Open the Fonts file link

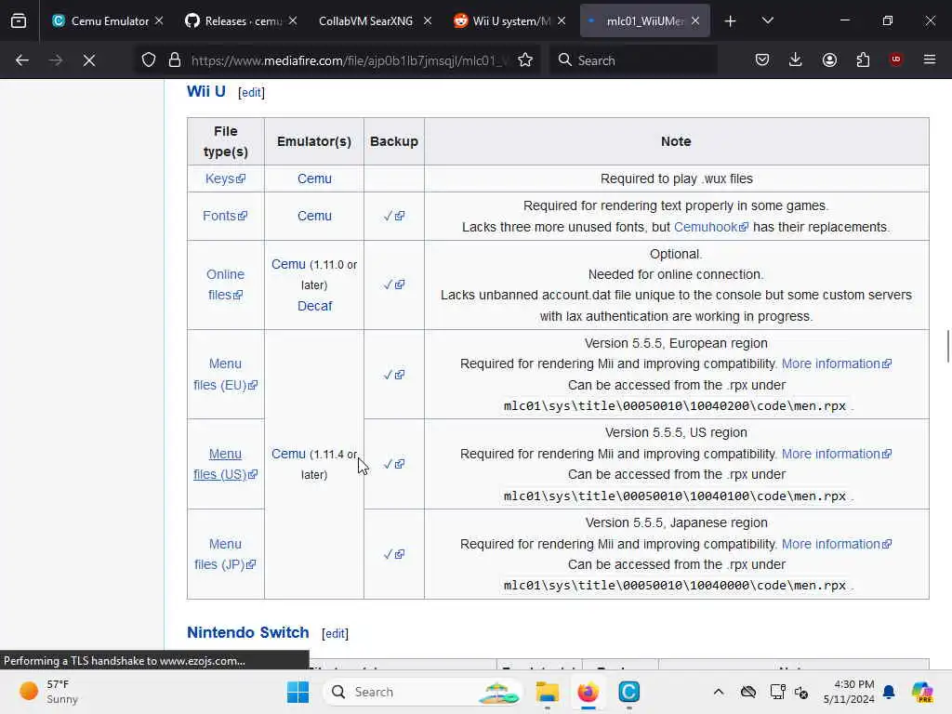(225, 216)
